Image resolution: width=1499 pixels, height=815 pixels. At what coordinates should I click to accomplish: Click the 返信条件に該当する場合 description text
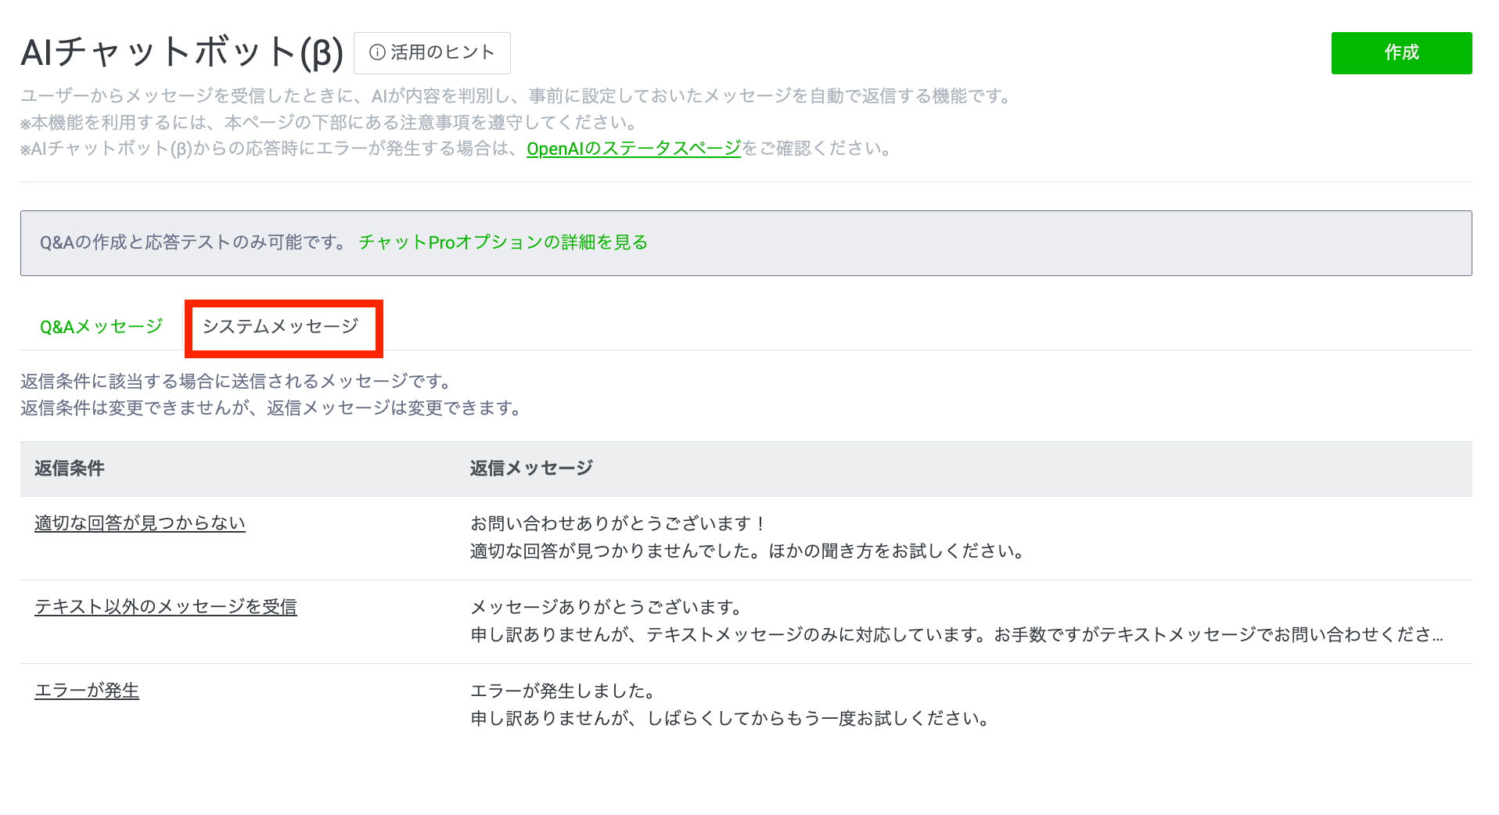pyautogui.click(x=236, y=382)
